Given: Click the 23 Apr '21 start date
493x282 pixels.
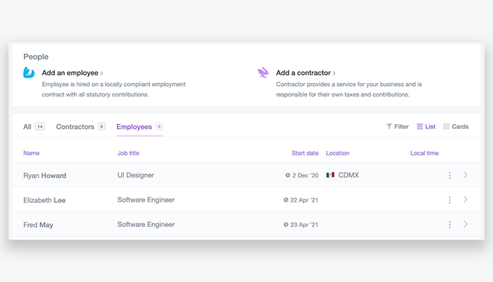Looking at the screenshot, I should (304, 225).
